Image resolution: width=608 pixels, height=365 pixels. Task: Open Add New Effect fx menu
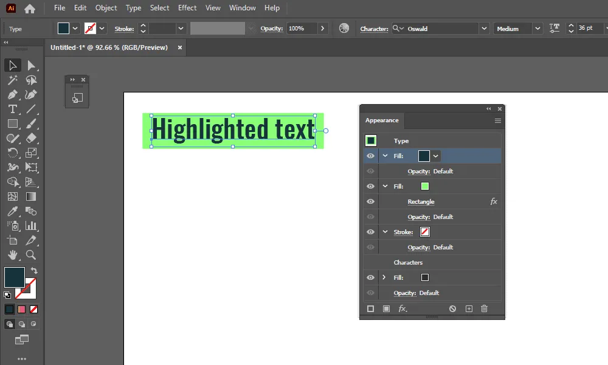pyautogui.click(x=403, y=309)
